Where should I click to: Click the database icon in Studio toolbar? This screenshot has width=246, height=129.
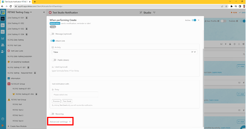coord(235,44)
